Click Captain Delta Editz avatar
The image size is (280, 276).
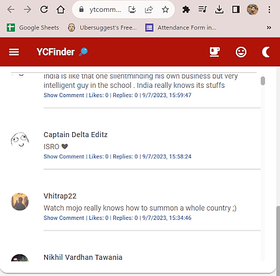20,140
